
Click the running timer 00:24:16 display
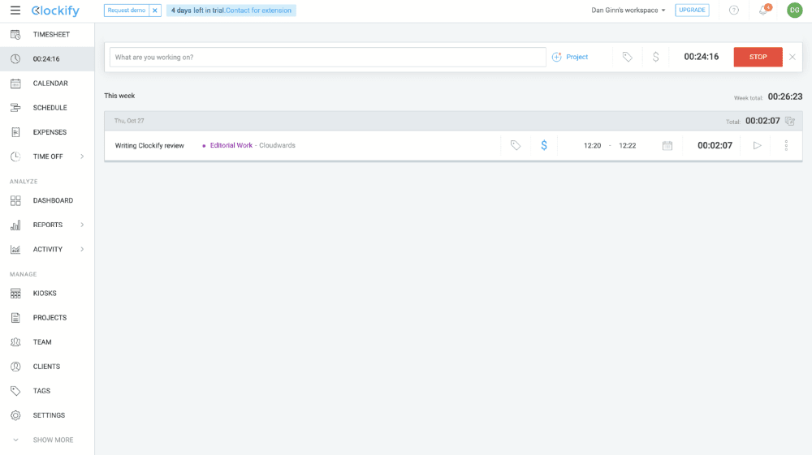pos(702,57)
